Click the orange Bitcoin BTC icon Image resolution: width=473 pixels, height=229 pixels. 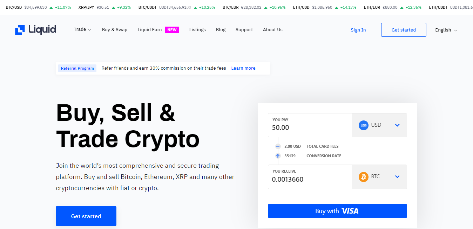[x=363, y=177]
